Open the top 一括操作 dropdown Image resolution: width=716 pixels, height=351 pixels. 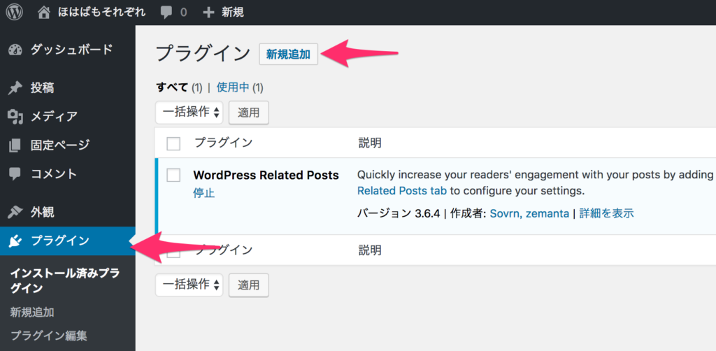tap(189, 113)
